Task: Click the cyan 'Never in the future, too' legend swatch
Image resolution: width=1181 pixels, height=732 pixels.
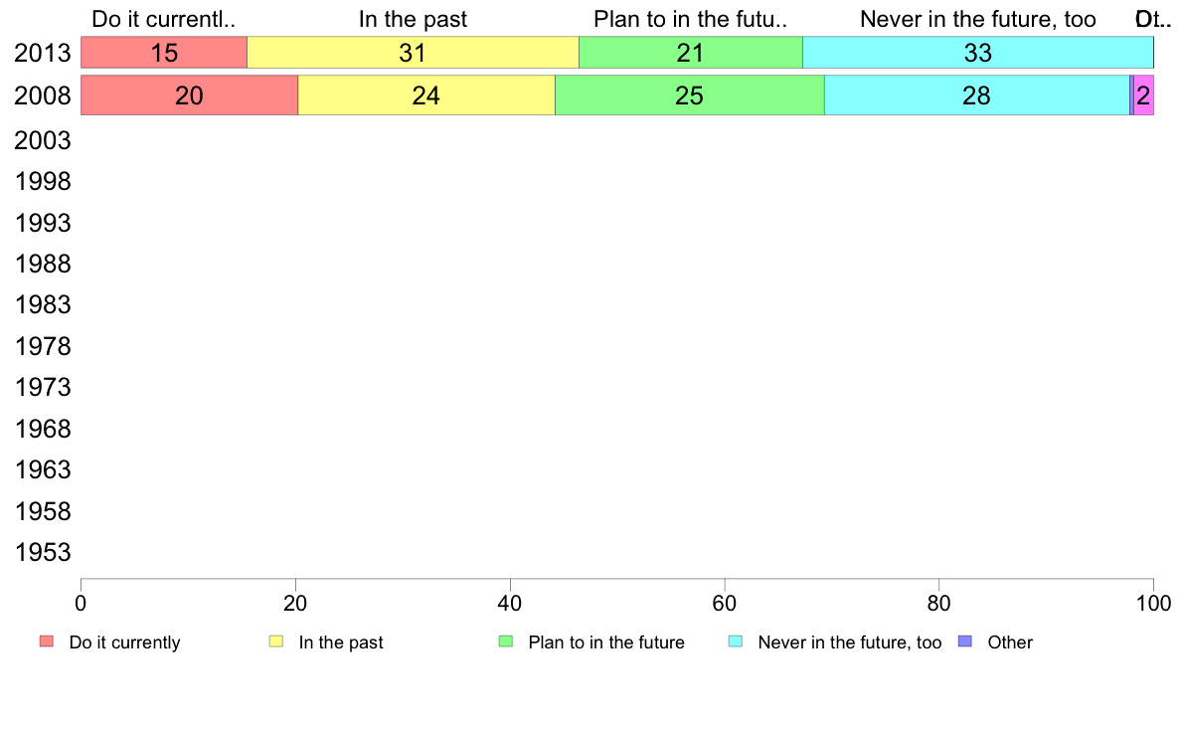Action: pos(736,641)
